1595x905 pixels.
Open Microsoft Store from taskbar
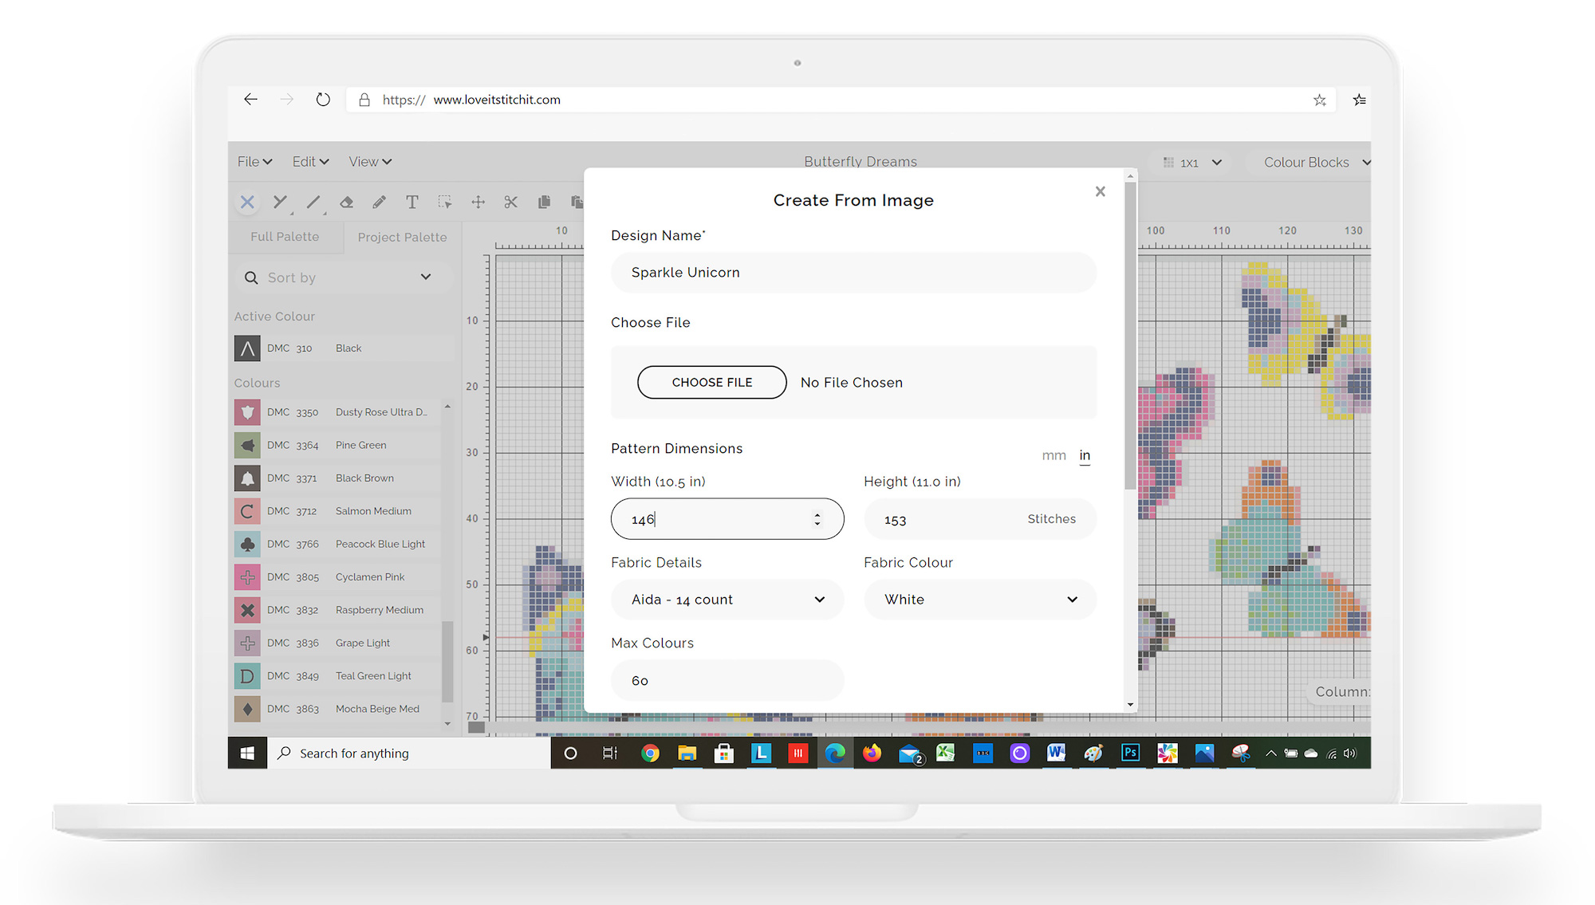(724, 753)
